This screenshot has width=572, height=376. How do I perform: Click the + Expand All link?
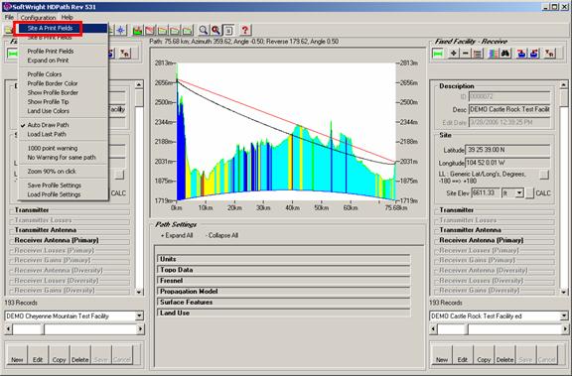coord(177,235)
